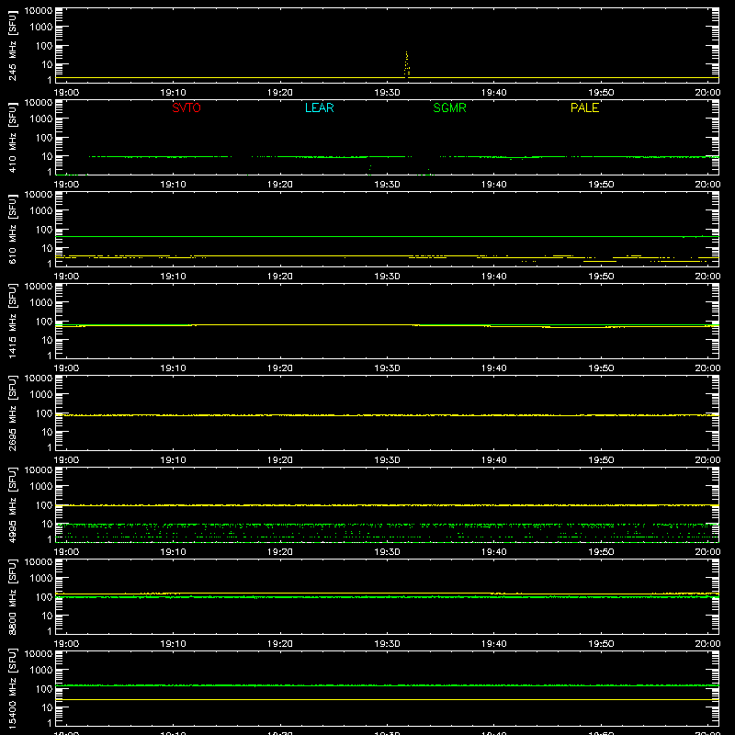Image resolution: width=735 pixels, height=735 pixels.
Task: Click the 19:00 label under 4995 MHz panel
Action: [x=66, y=552]
